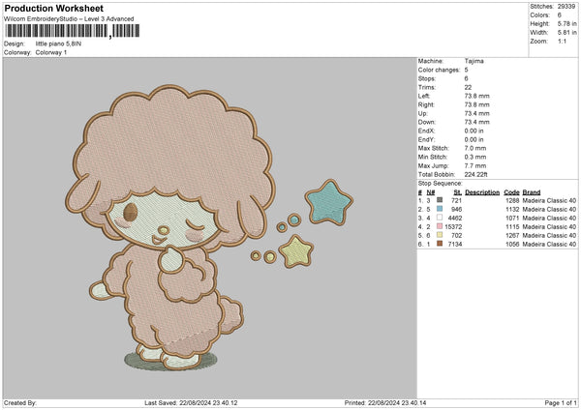The image size is (581, 410).
Task: Click the Zoom value 1:1
Action: (562, 41)
